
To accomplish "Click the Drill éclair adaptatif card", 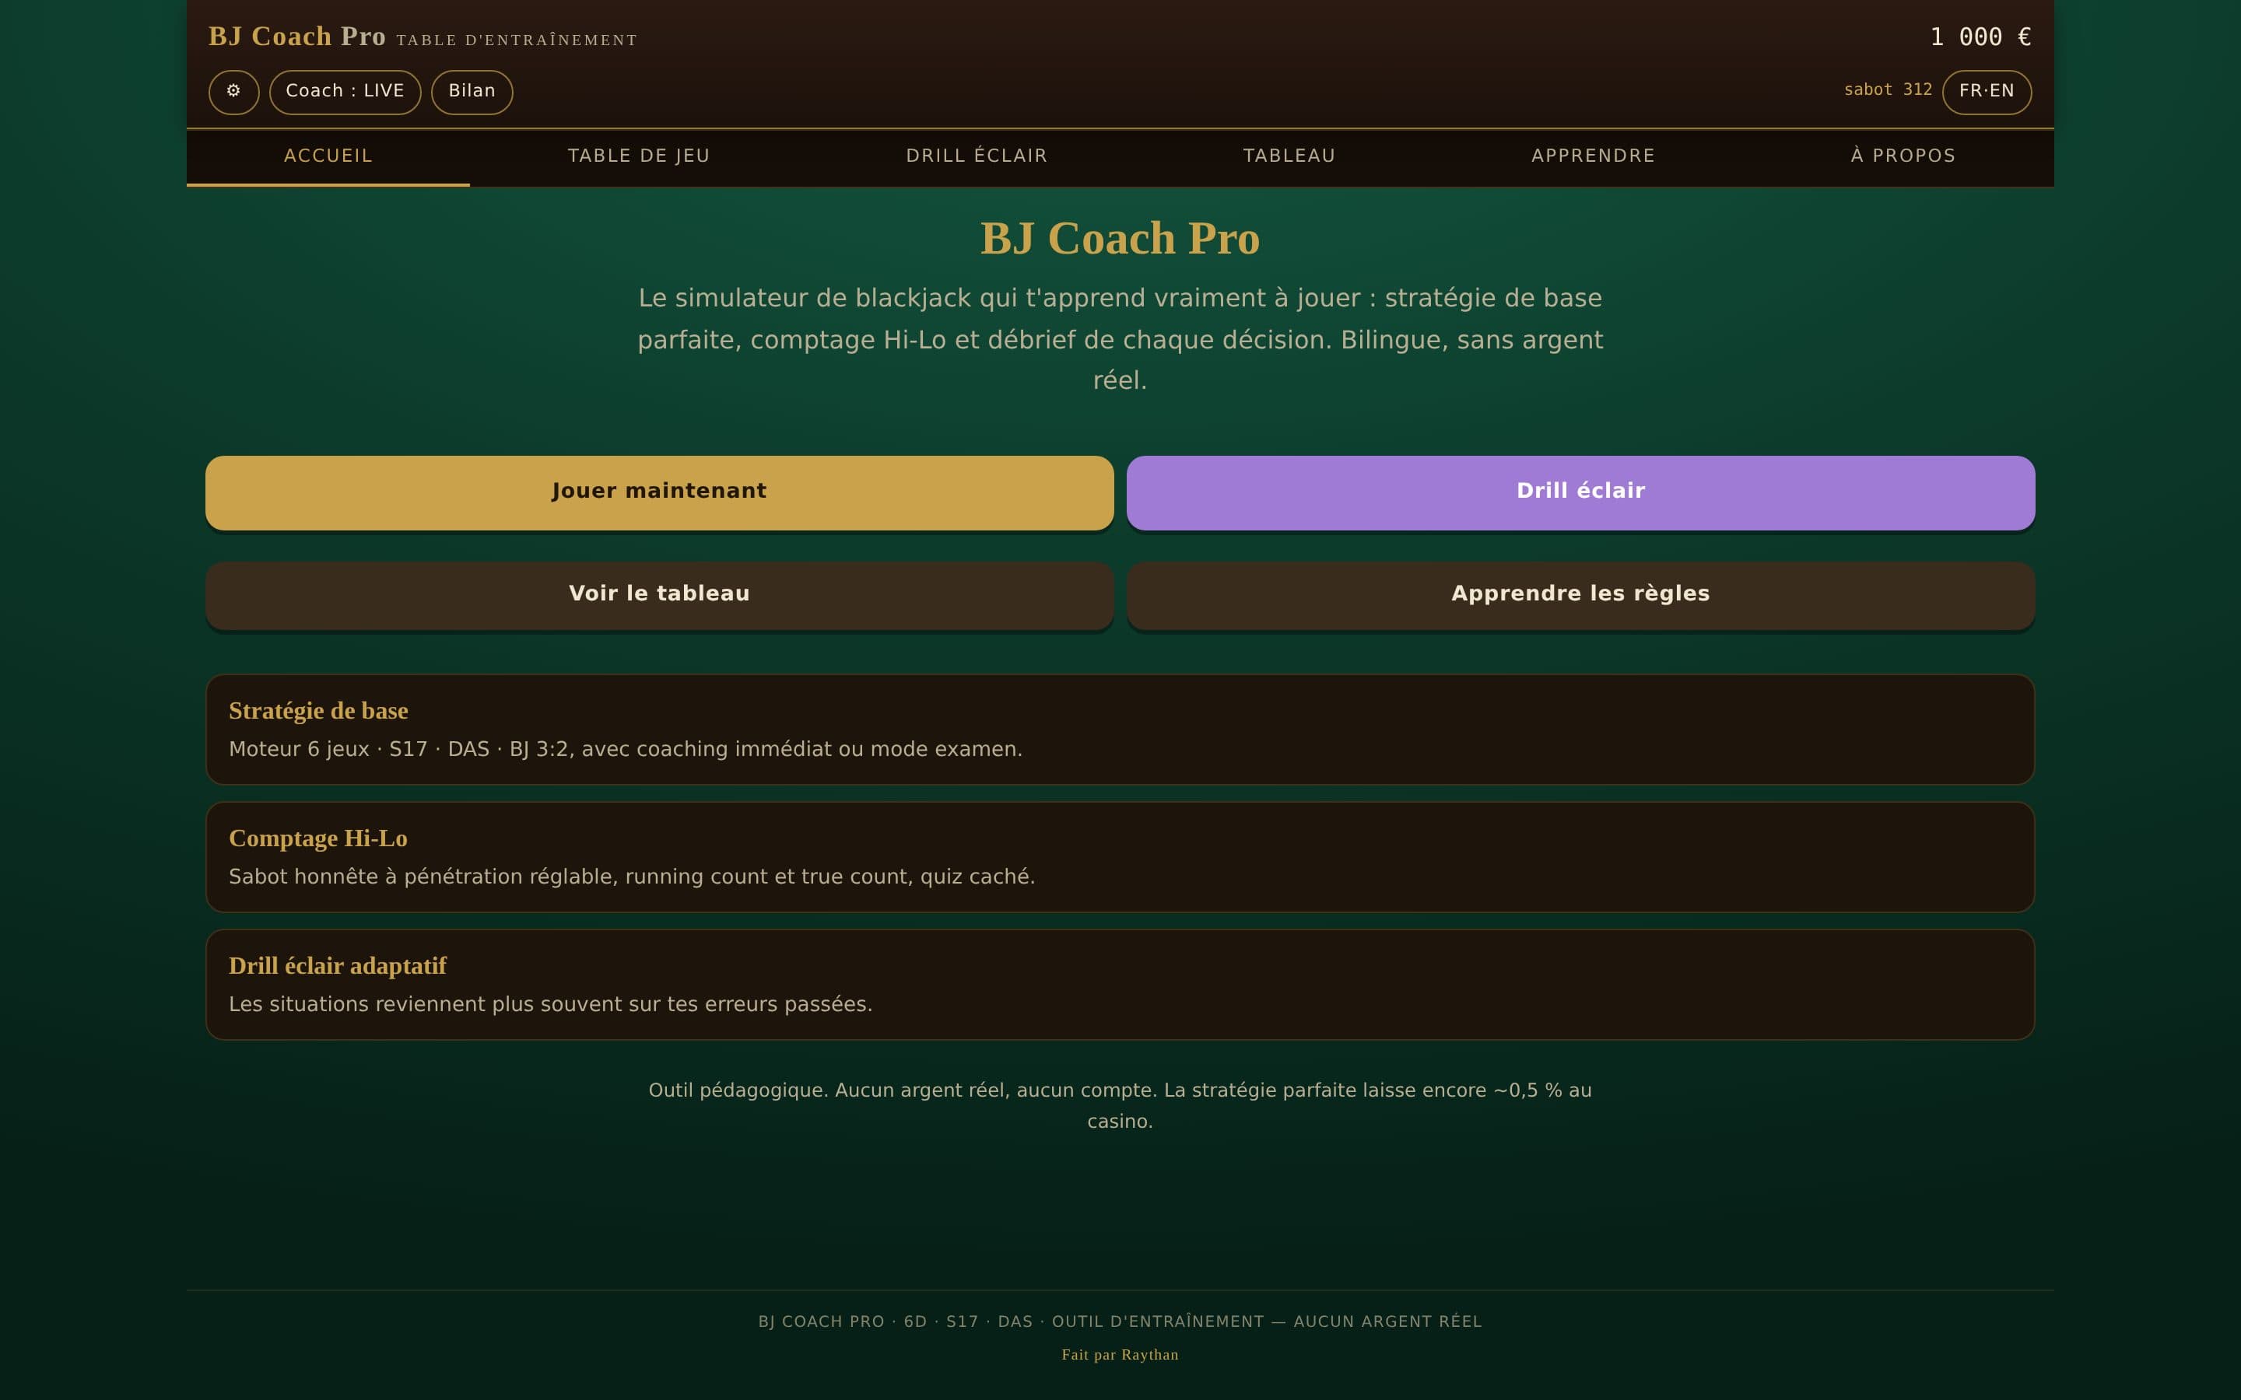I will (1120, 985).
